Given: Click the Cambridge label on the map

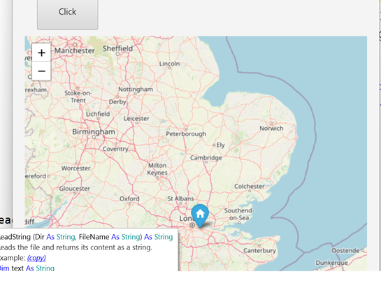Looking at the screenshot, I should click(x=206, y=158).
